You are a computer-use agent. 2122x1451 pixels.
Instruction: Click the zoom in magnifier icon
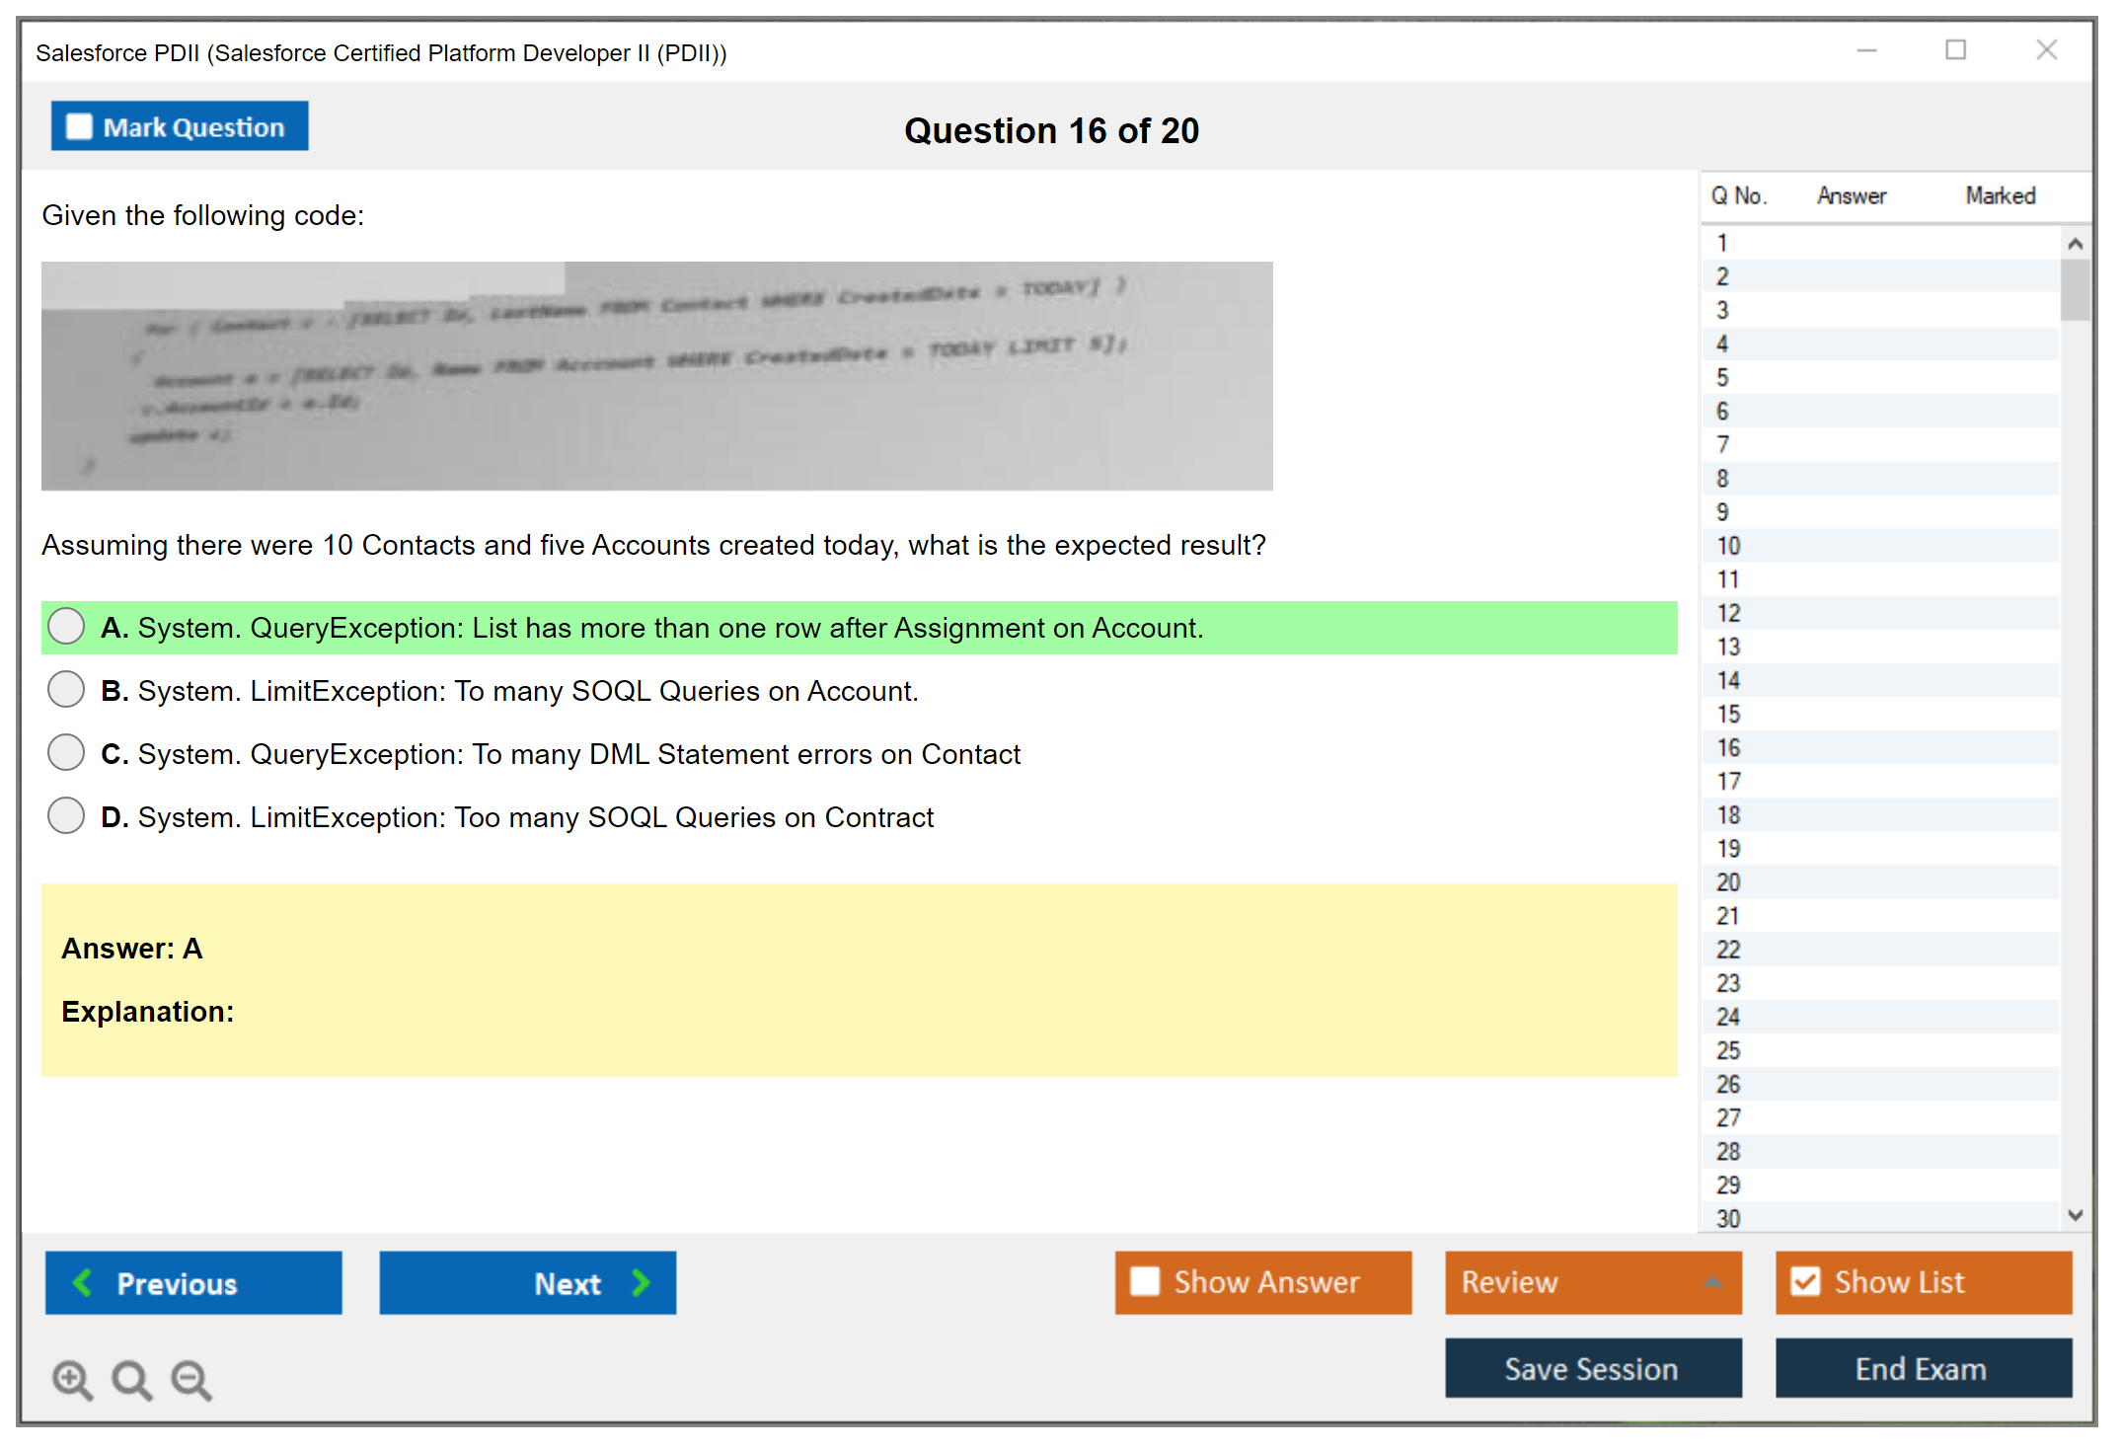pyautogui.click(x=72, y=1379)
